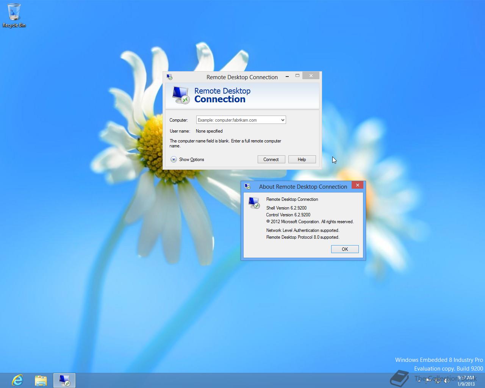Launch Internet Explorer from the taskbar
This screenshot has width=485, height=388.
point(17,380)
